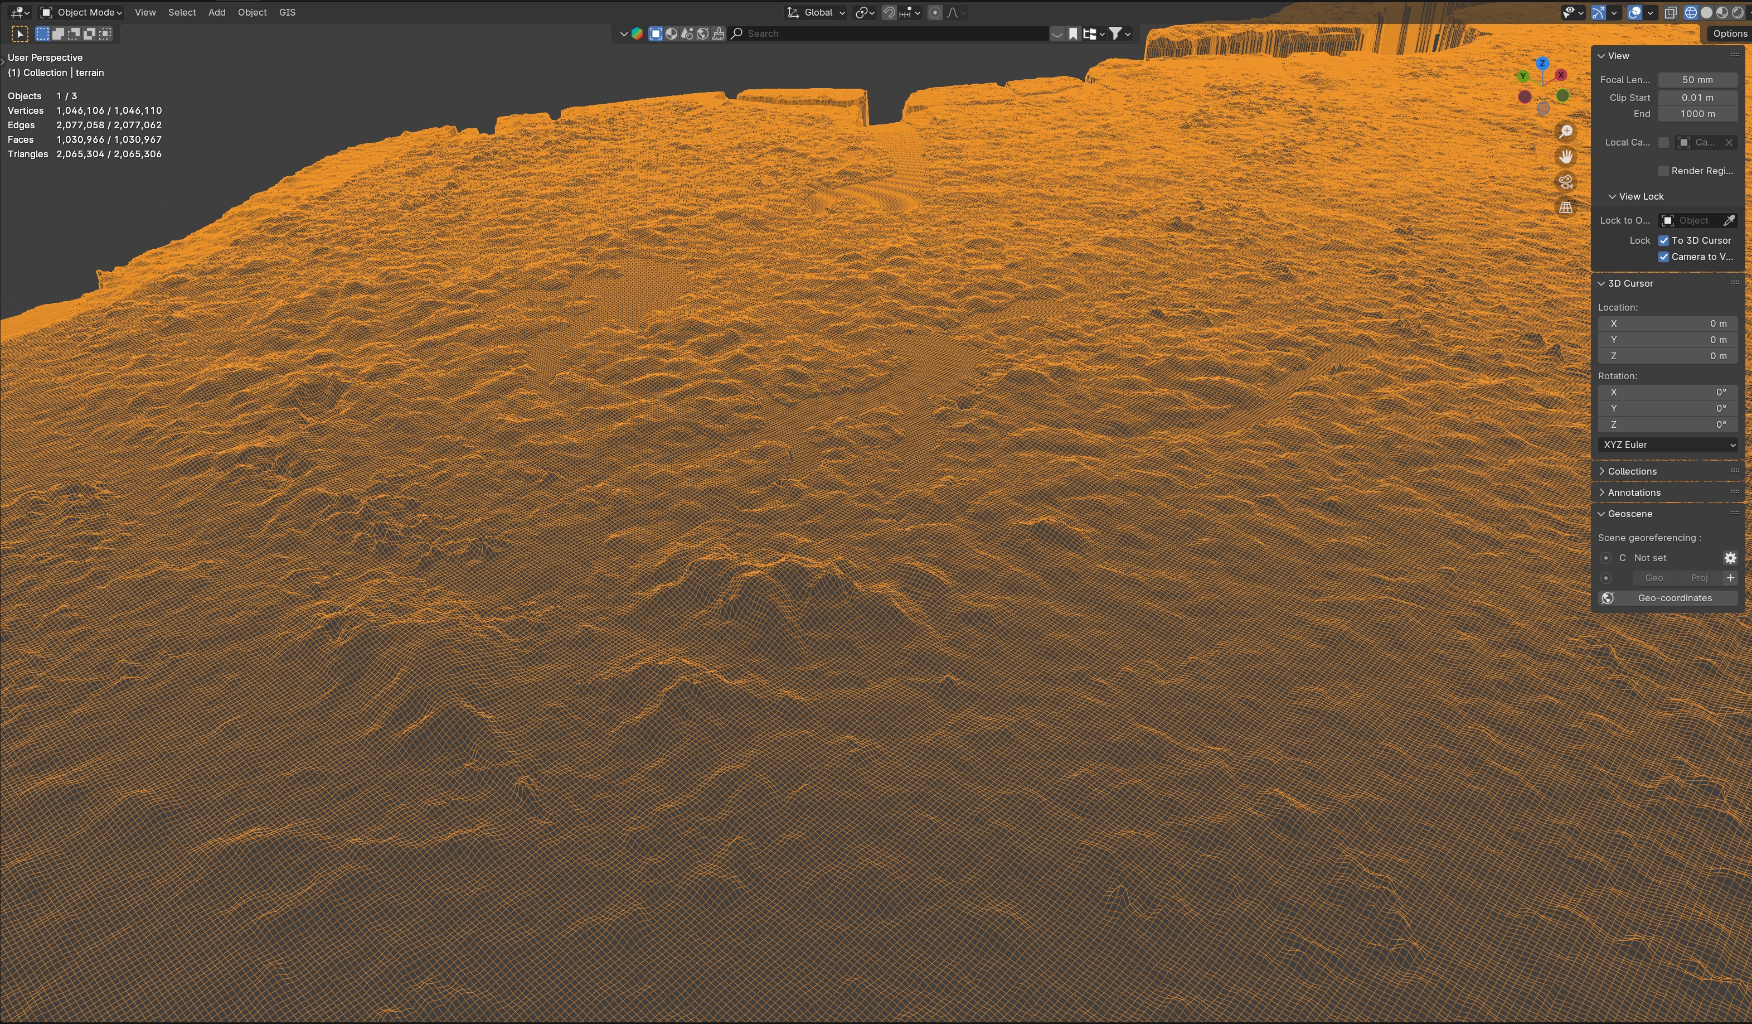Switch to solid viewport shading

click(1706, 12)
